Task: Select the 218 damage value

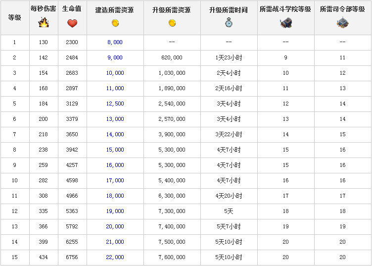Action: (44, 134)
